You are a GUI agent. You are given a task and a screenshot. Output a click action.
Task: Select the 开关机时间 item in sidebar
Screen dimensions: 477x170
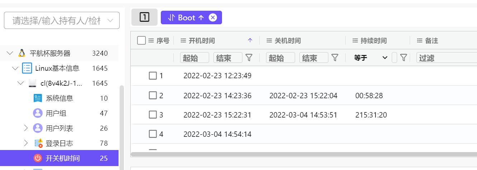tap(62, 158)
